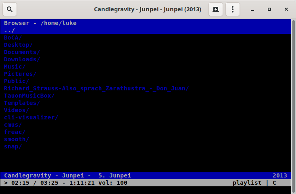Click the vol: 100 indicator
This screenshot has height=194, width=296.
pyautogui.click(x=113, y=183)
